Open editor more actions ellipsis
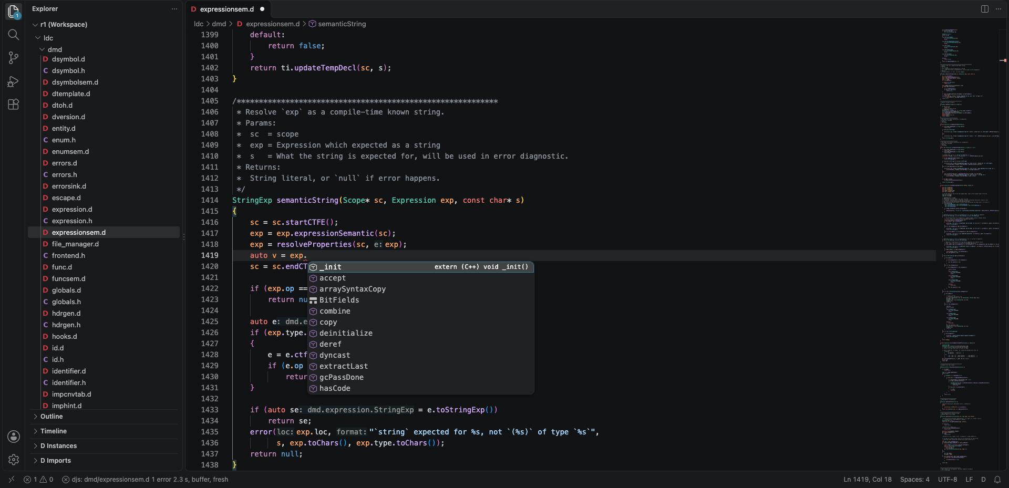This screenshot has height=488, width=1009. 998,9
